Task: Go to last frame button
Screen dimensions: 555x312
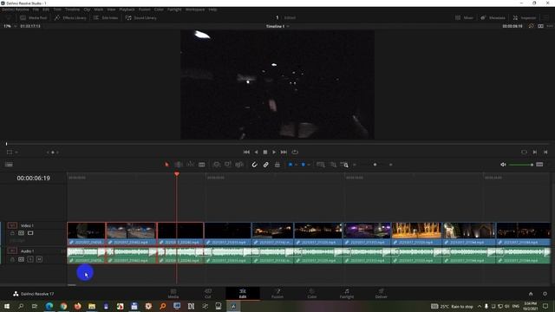Action: pos(284,153)
